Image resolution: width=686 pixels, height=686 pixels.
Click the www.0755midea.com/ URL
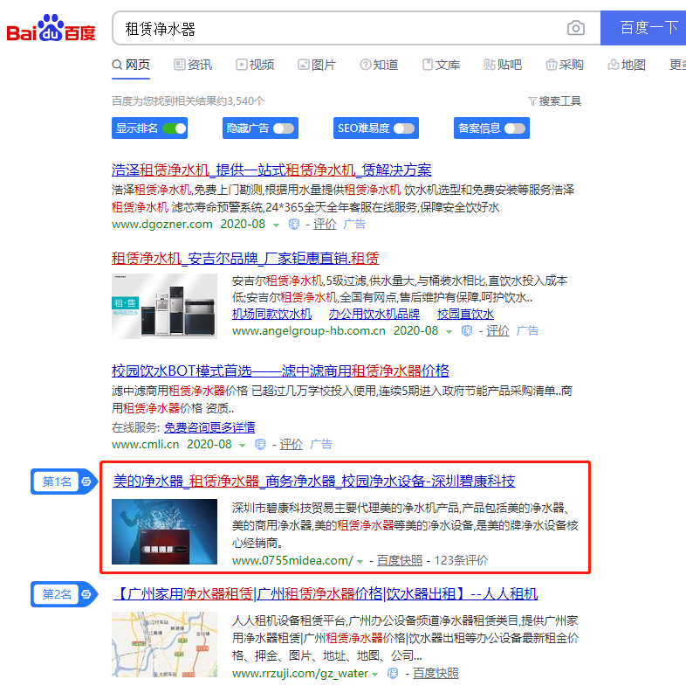click(292, 561)
